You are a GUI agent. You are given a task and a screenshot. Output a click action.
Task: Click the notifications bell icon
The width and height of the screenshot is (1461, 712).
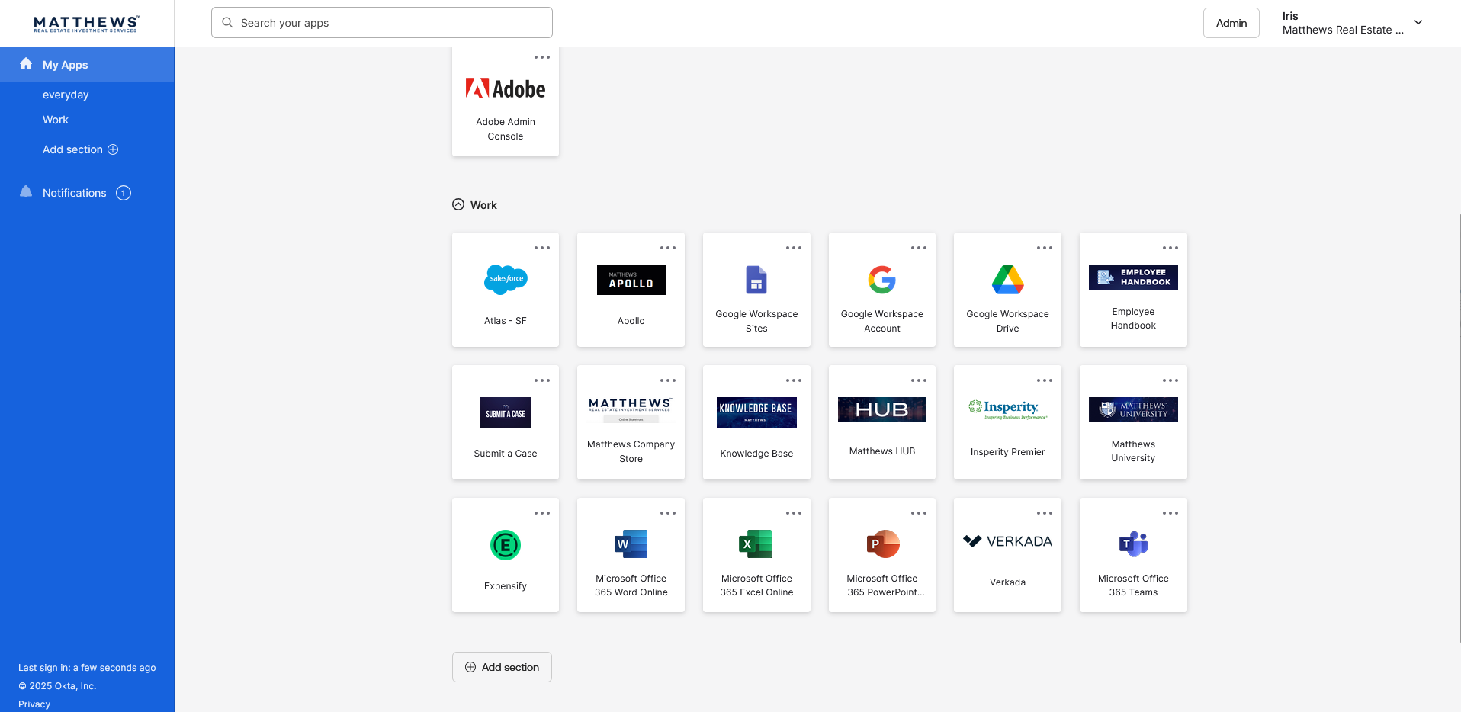tap(26, 192)
